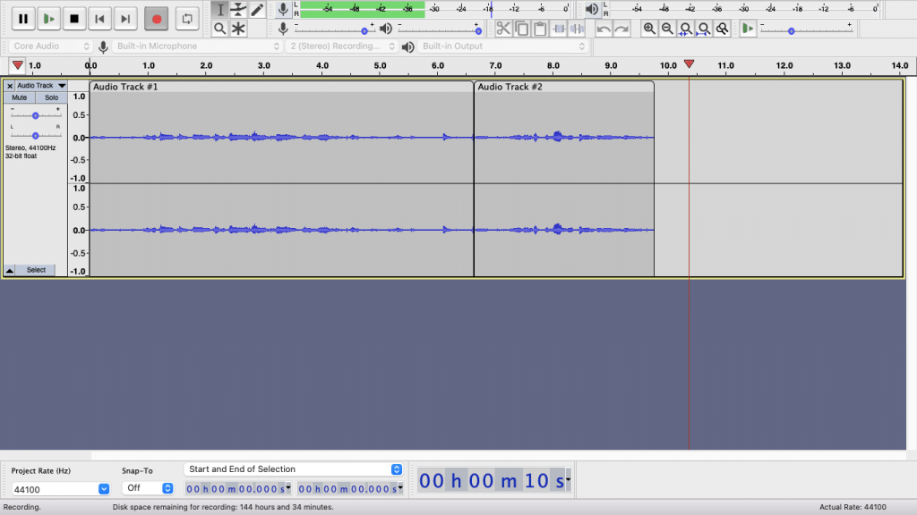Image resolution: width=917 pixels, height=515 pixels.
Task: Open the Built-in Microphone device dropdown
Action: 198,46
